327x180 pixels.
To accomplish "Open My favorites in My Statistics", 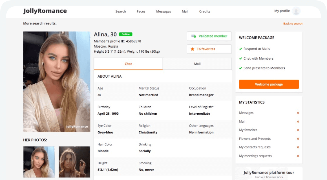I will coord(248,130).
